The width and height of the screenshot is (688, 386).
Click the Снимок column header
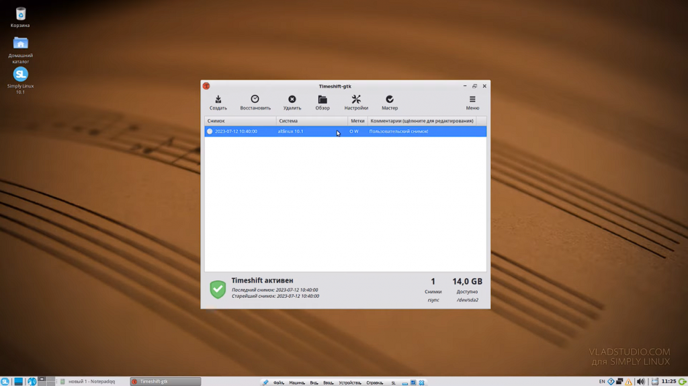(240, 121)
